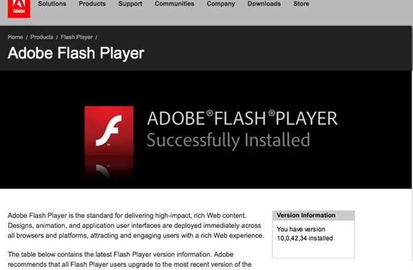Follow the Products breadcrumb link
Image resolution: width=413 pixels, height=270 pixels.
click(x=42, y=37)
